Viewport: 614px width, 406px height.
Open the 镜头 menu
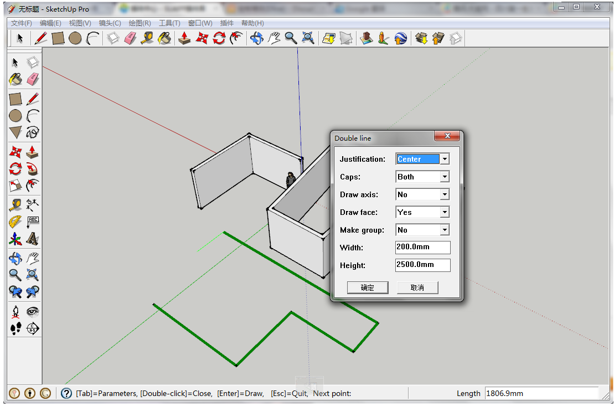click(109, 23)
